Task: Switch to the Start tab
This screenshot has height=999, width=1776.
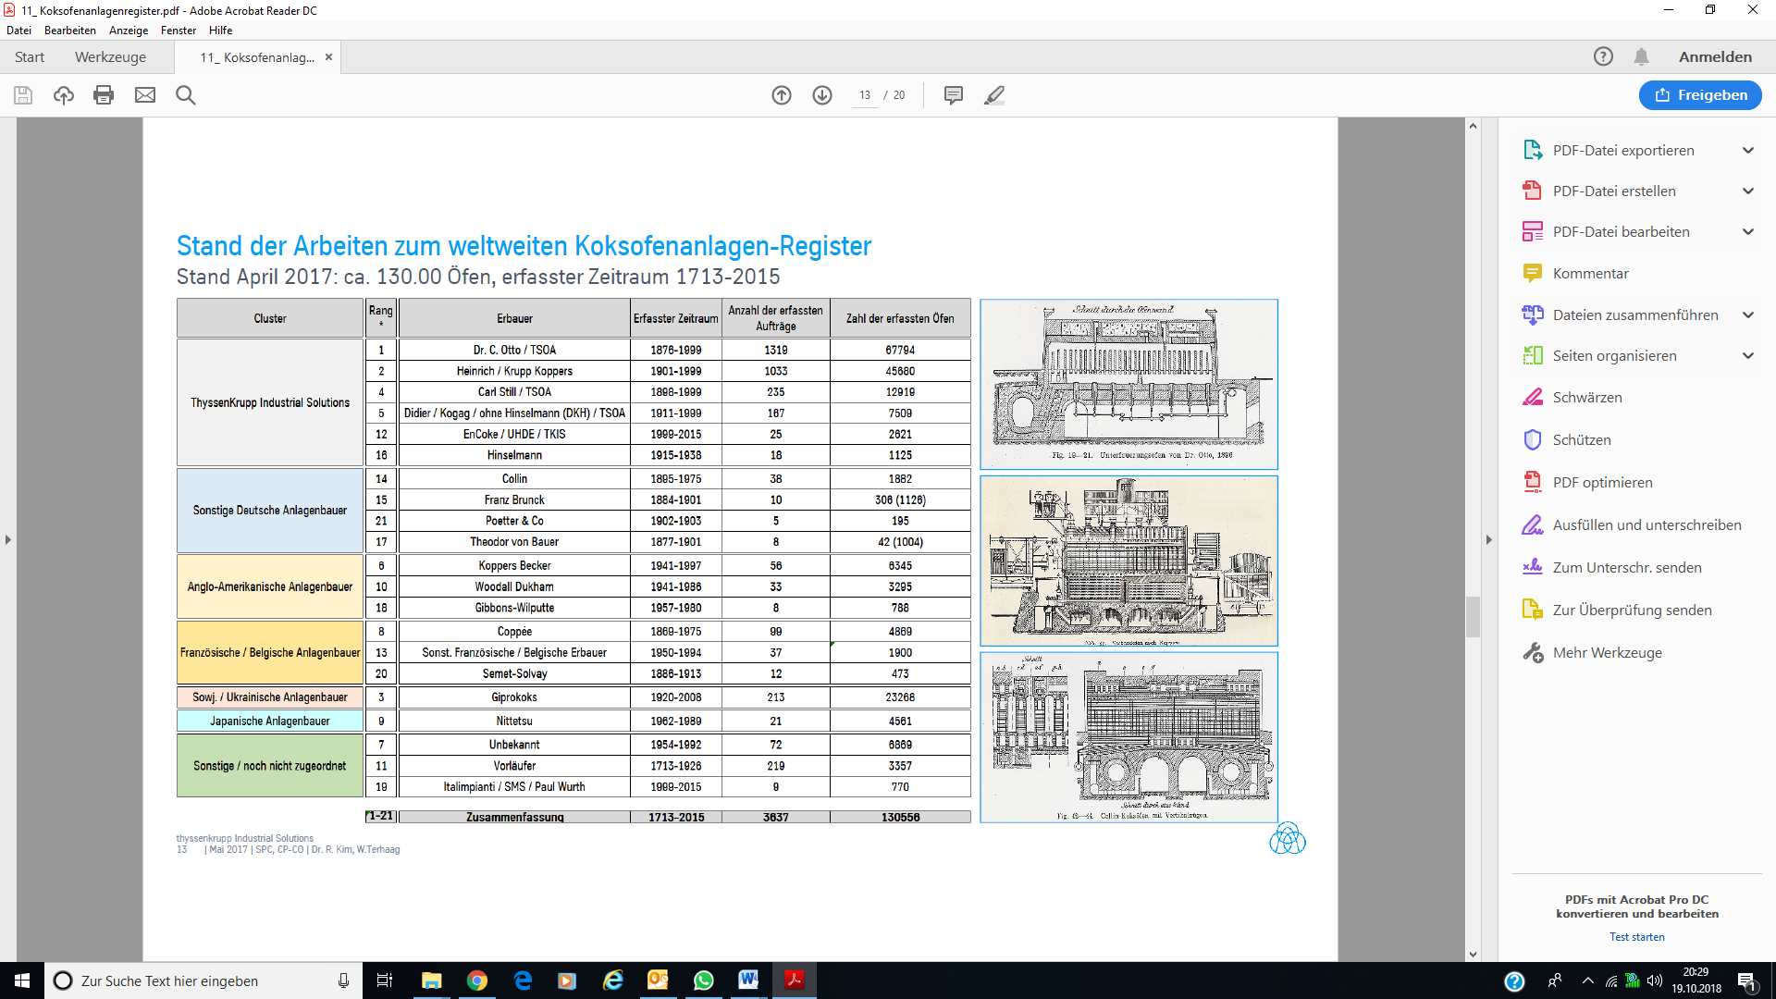Action: 30,56
